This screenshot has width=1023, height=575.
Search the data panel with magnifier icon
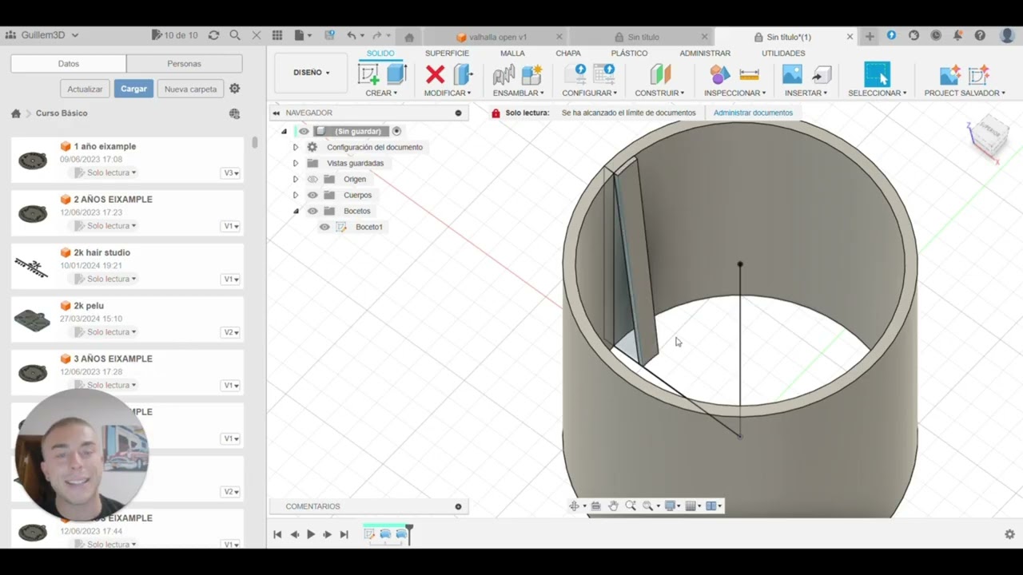point(235,35)
